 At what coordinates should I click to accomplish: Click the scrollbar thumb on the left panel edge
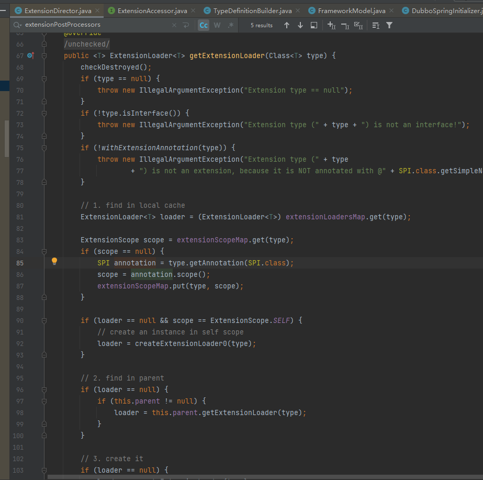(6, 139)
